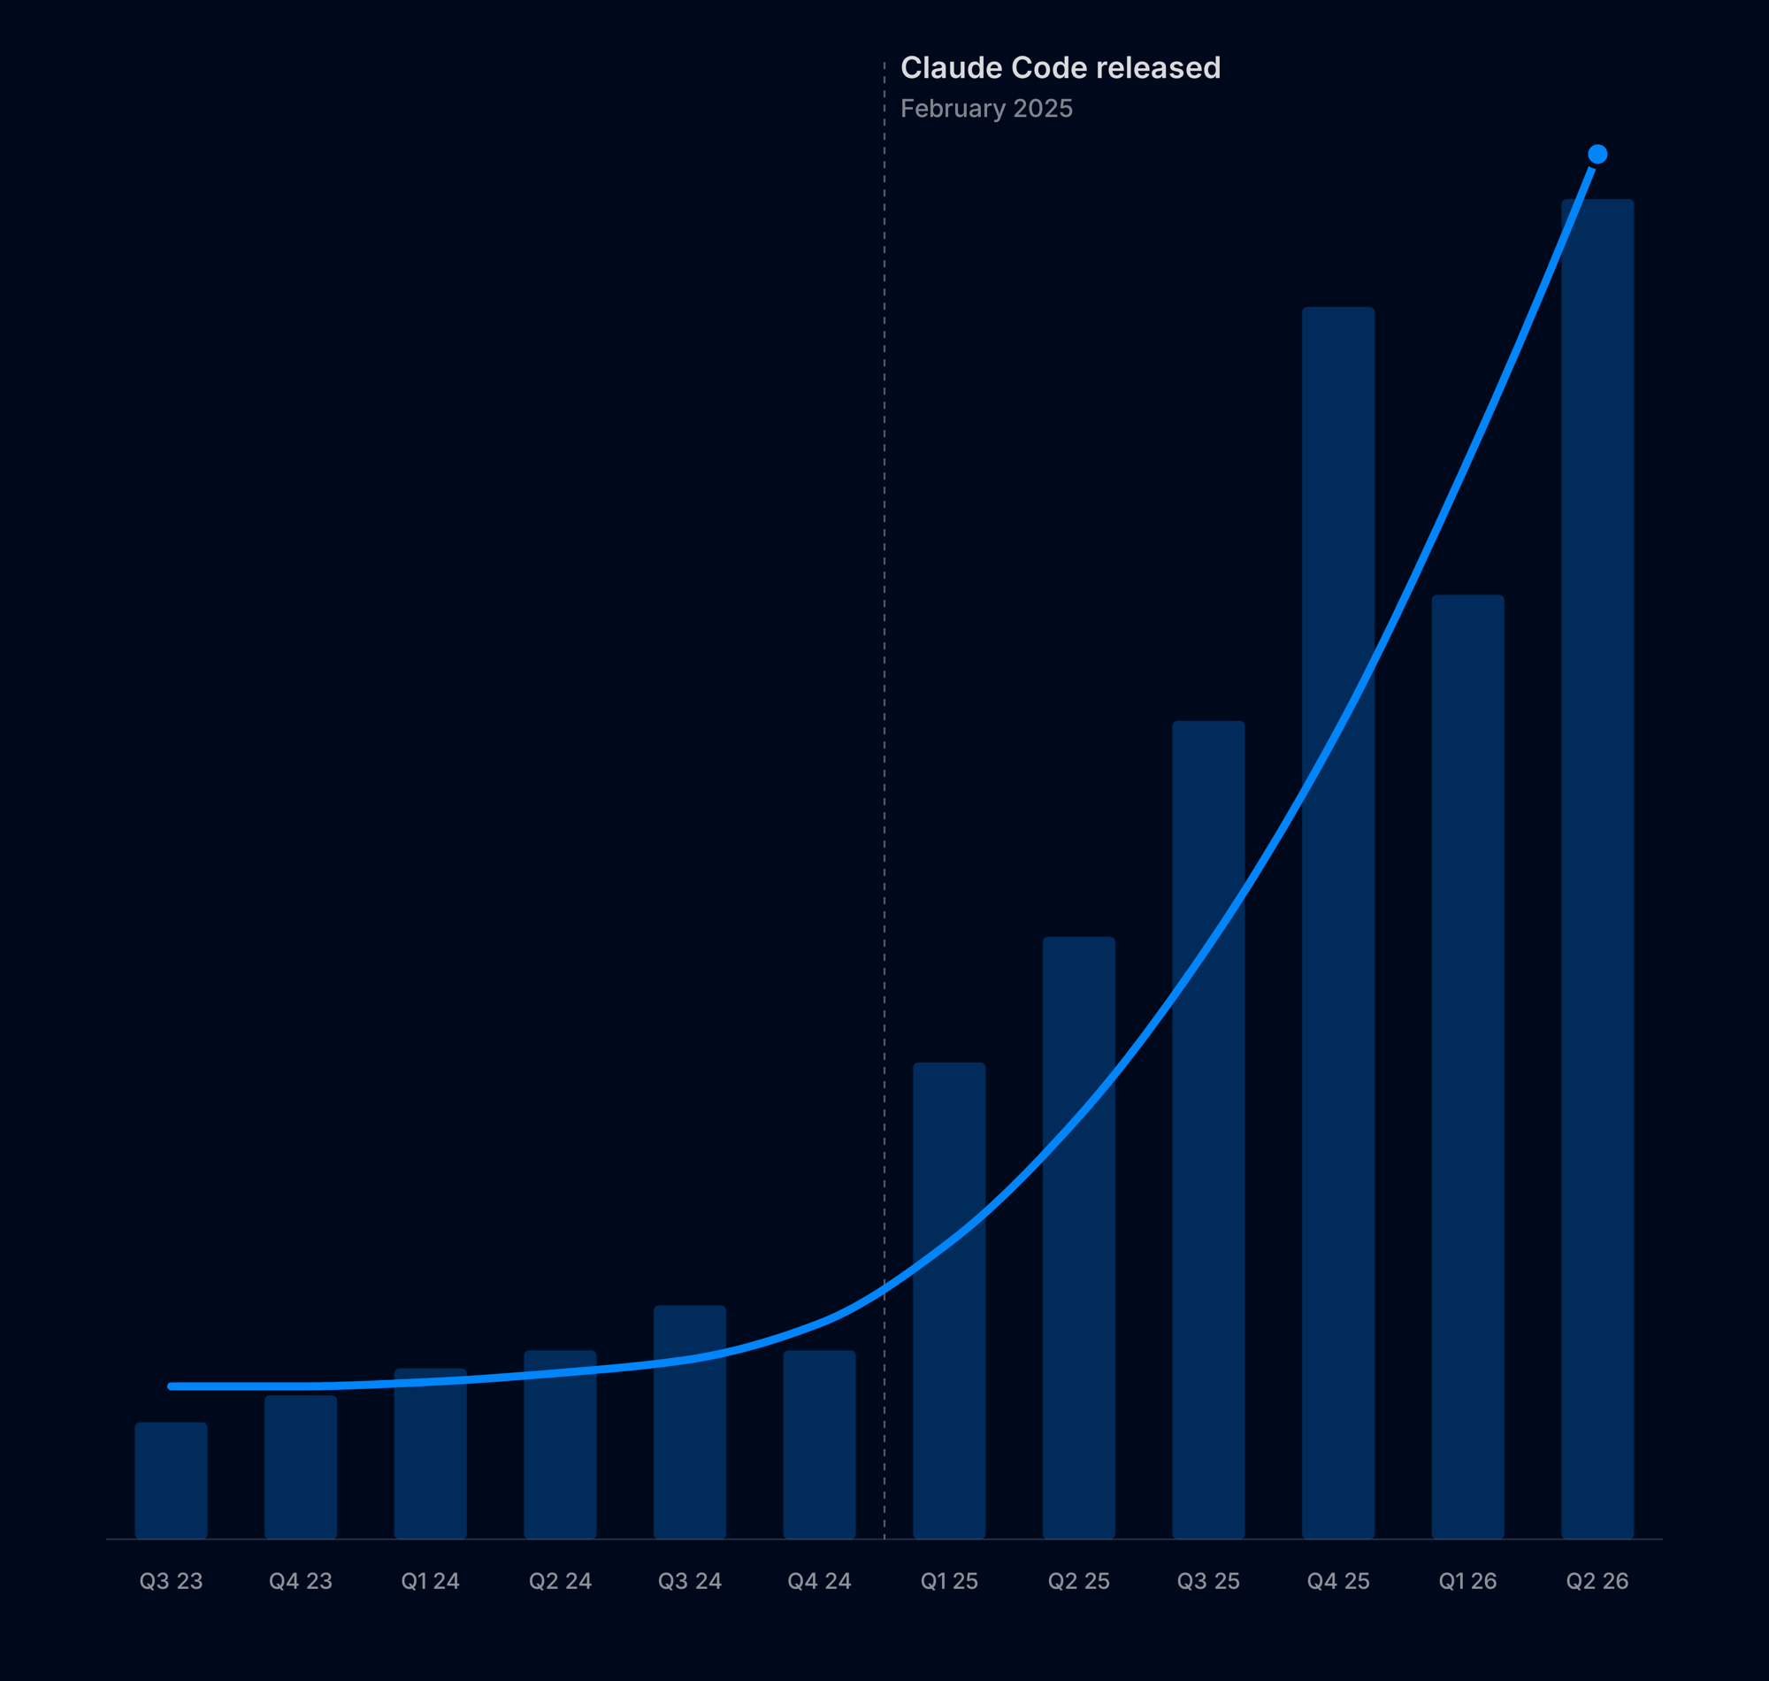Click the 'Q3 25' axis label

(1208, 1582)
